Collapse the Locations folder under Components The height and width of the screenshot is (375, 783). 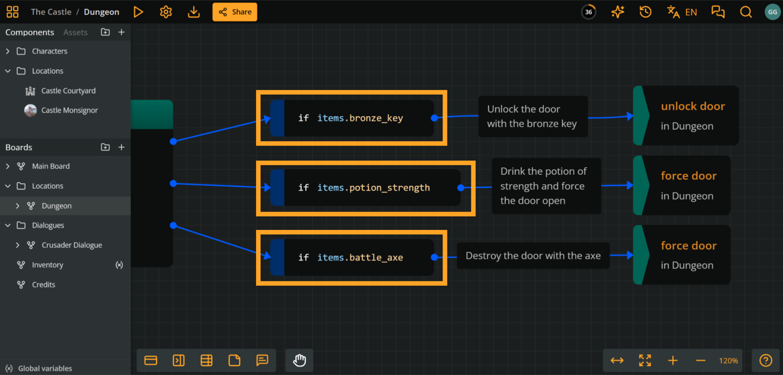click(x=8, y=71)
